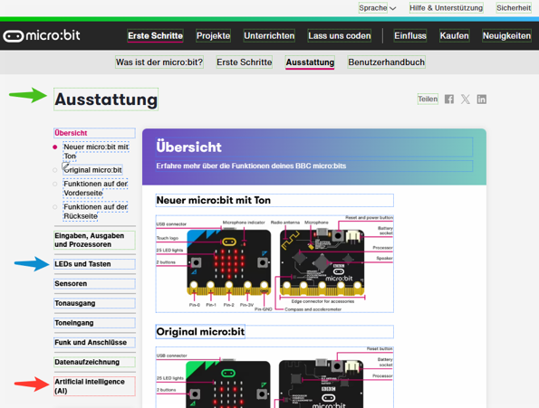539x408 pixels.
Task: Open the Neuigkeiten menu item
Action: [506, 35]
